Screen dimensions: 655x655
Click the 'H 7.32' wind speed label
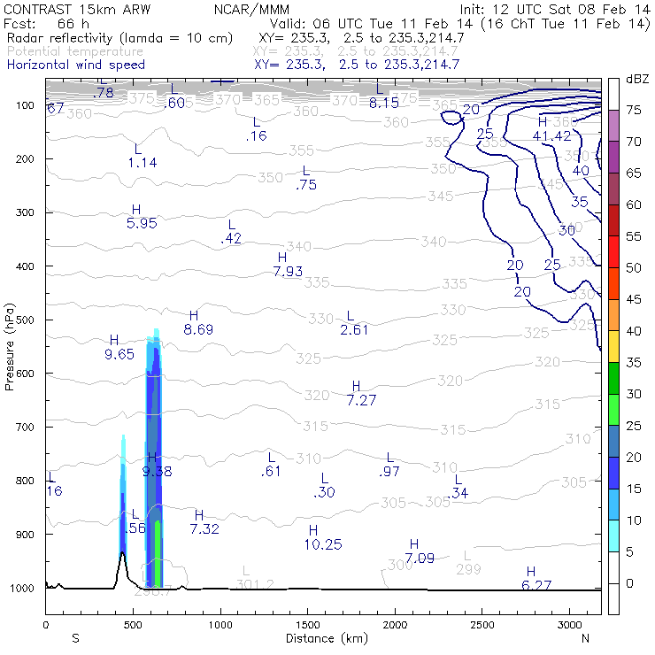pos(204,522)
